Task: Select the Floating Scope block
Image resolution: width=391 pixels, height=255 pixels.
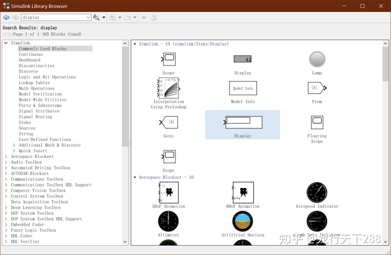Action: pos(317,122)
